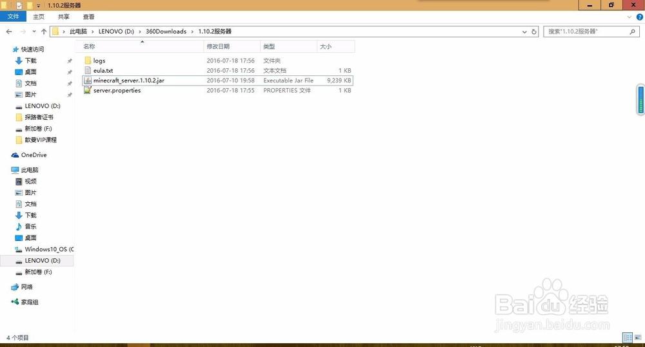Image resolution: width=645 pixels, height=347 pixels.
Task: Select the server.properties file icon
Action: 88,90
